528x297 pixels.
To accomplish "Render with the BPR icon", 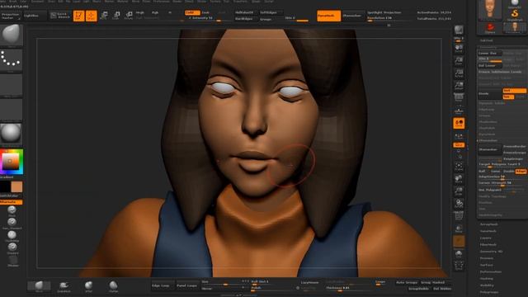I will coord(459,30).
